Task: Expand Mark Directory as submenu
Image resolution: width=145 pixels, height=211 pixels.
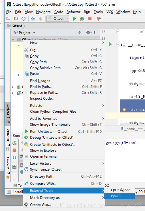Action: pos(64,197)
